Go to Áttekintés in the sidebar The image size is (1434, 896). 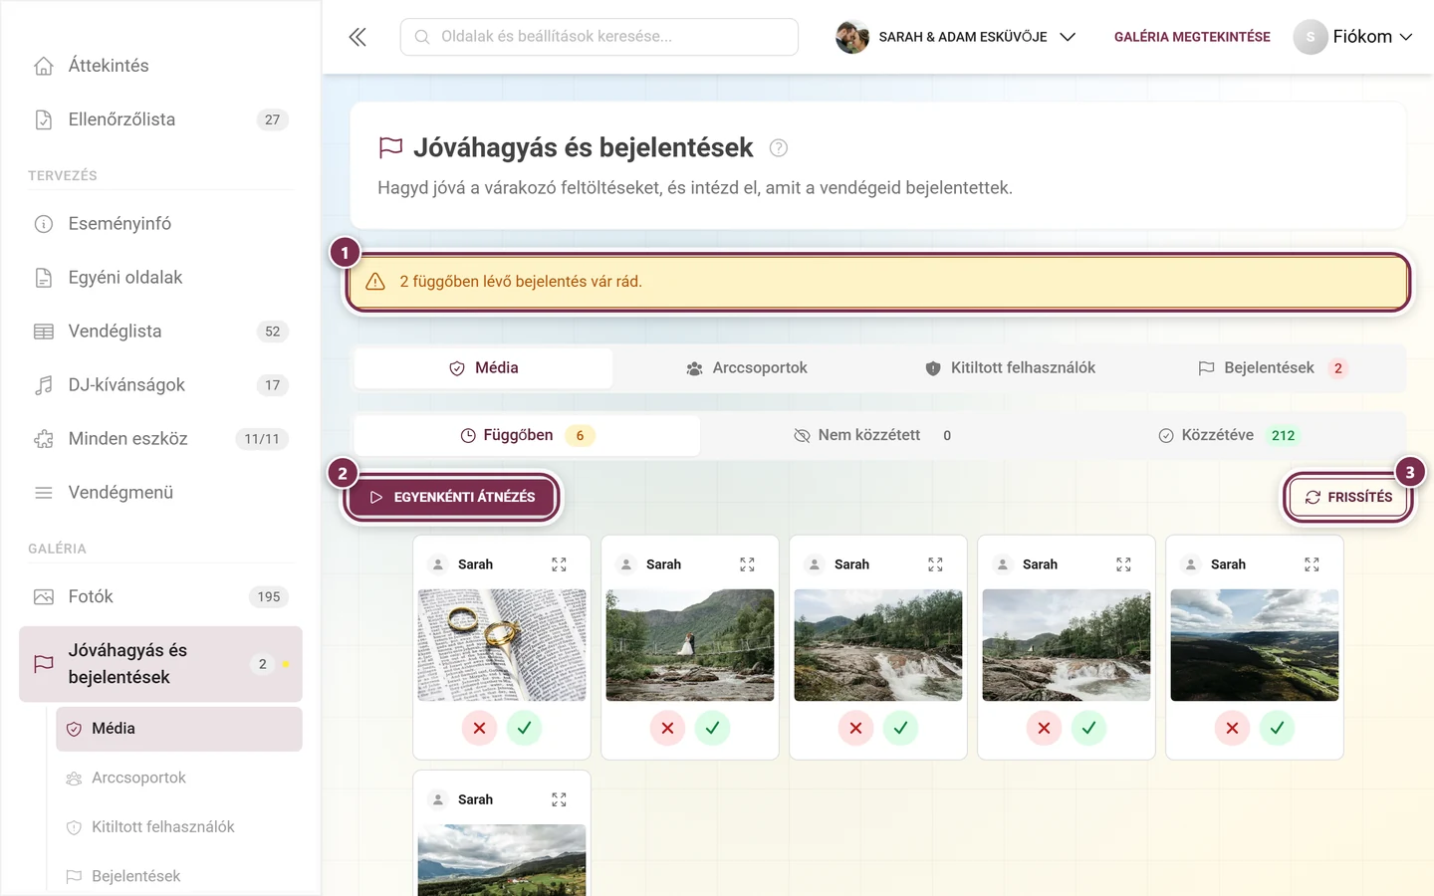(160, 66)
